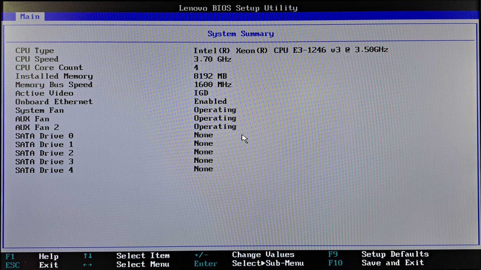Click the SATA Drive 0 label
The image size is (481, 270).
coord(44,136)
